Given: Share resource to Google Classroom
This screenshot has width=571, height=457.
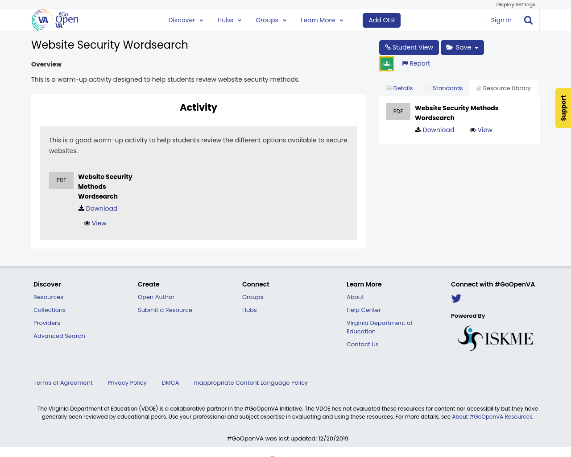Looking at the screenshot, I should pyautogui.click(x=386, y=62).
